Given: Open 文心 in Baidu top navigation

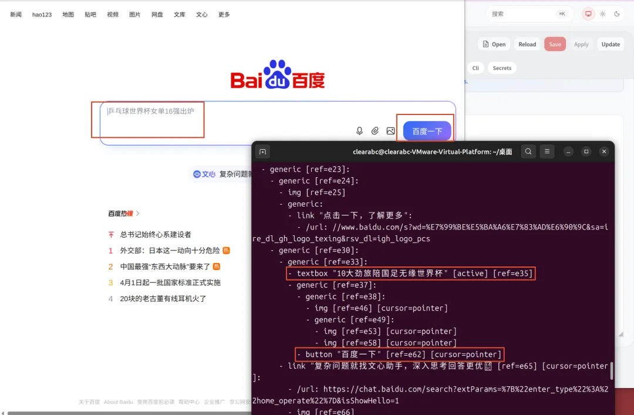Looking at the screenshot, I should [x=202, y=15].
